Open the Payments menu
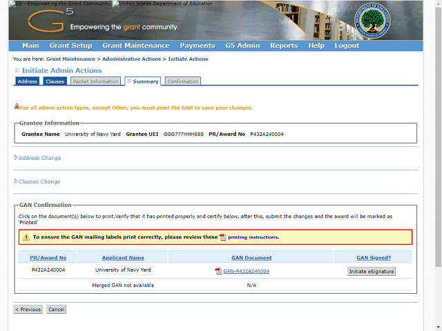 (x=198, y=46)
